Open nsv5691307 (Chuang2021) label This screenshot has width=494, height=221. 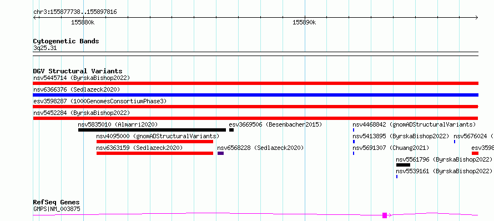[391, 148]
